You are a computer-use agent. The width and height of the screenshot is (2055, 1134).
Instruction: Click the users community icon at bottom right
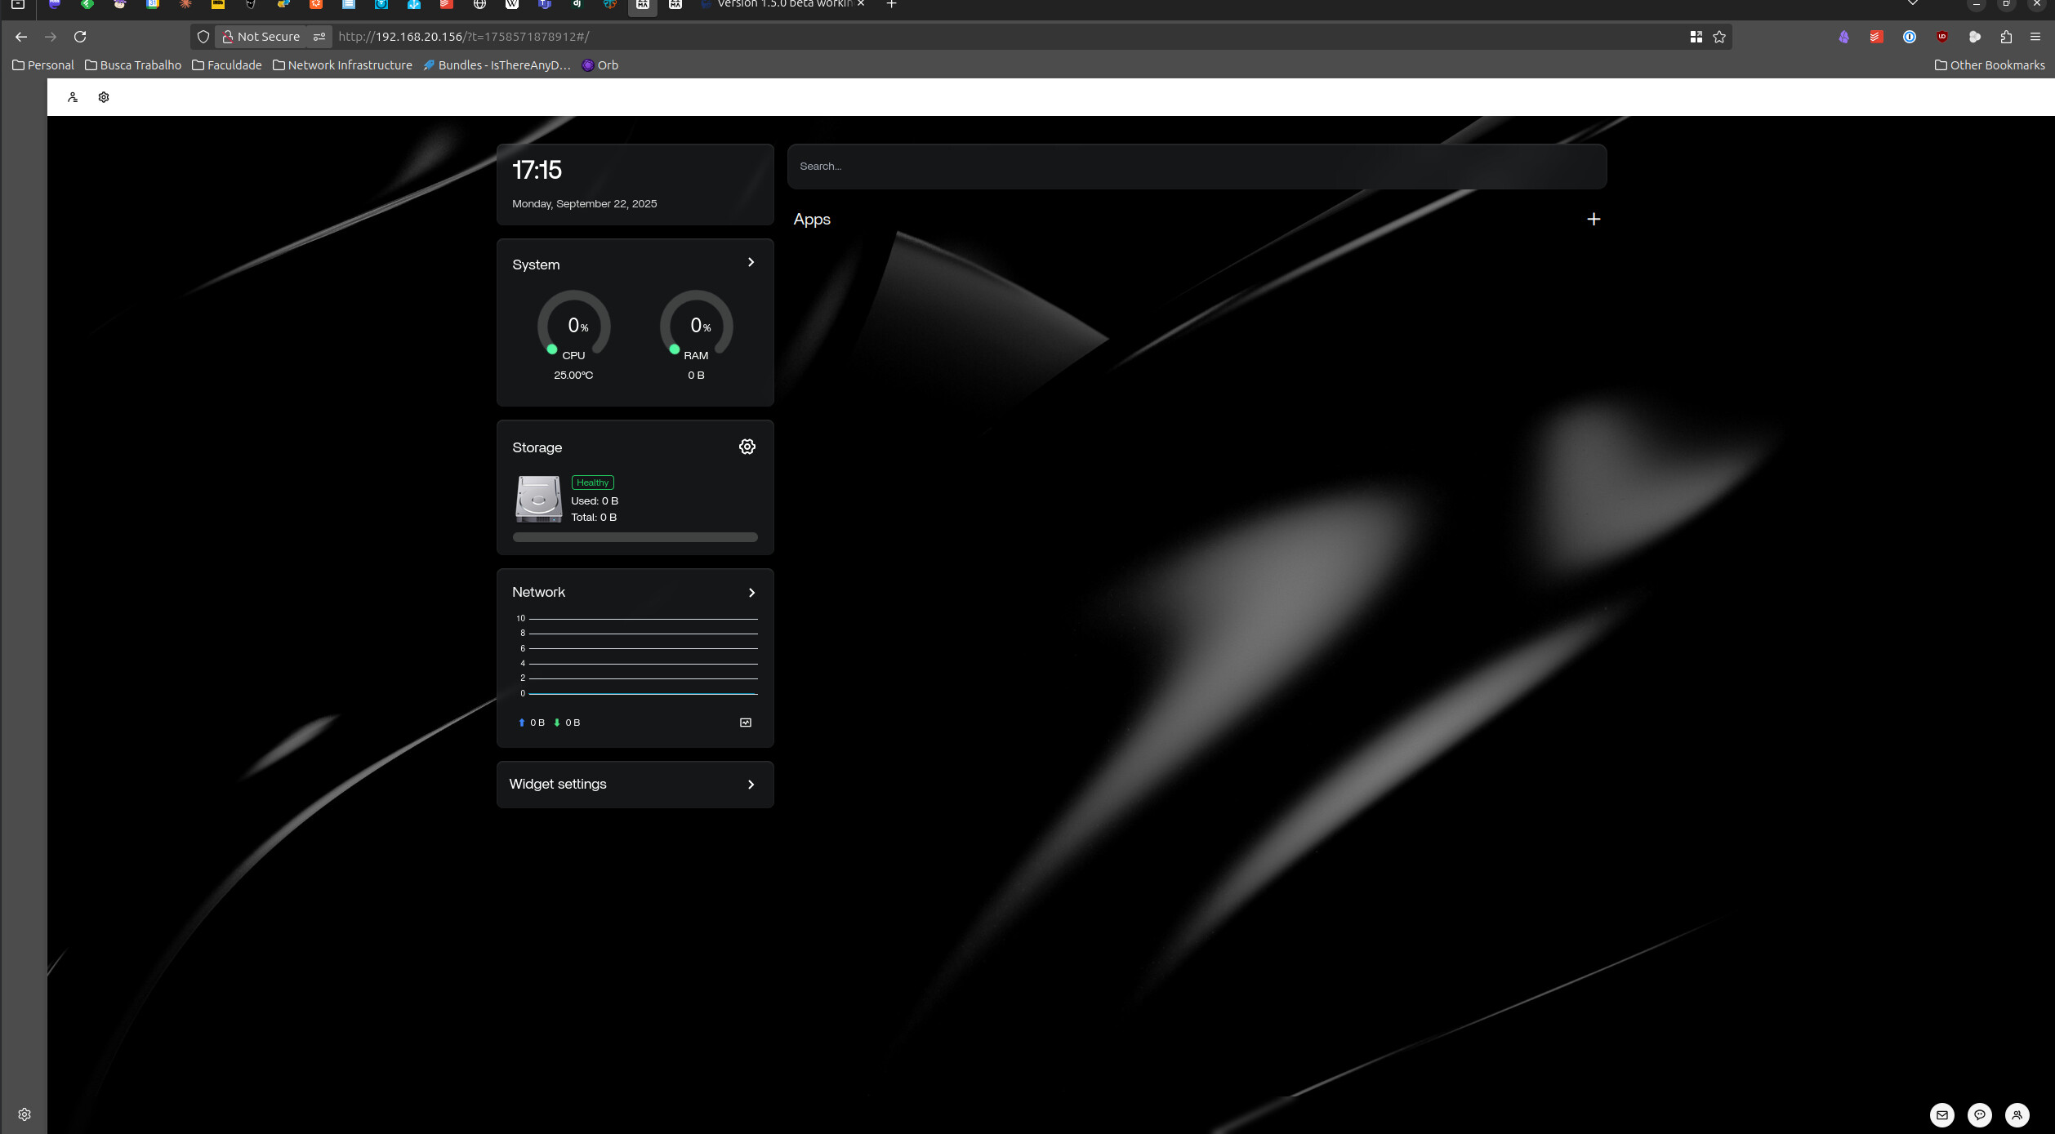(x=2017, y=1114)
